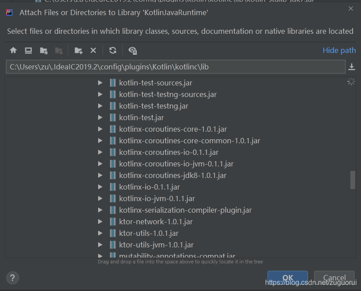The height and width of the screenshot is (291, 361).
Task: Click the Cancel button
Action: coord(334,278)
